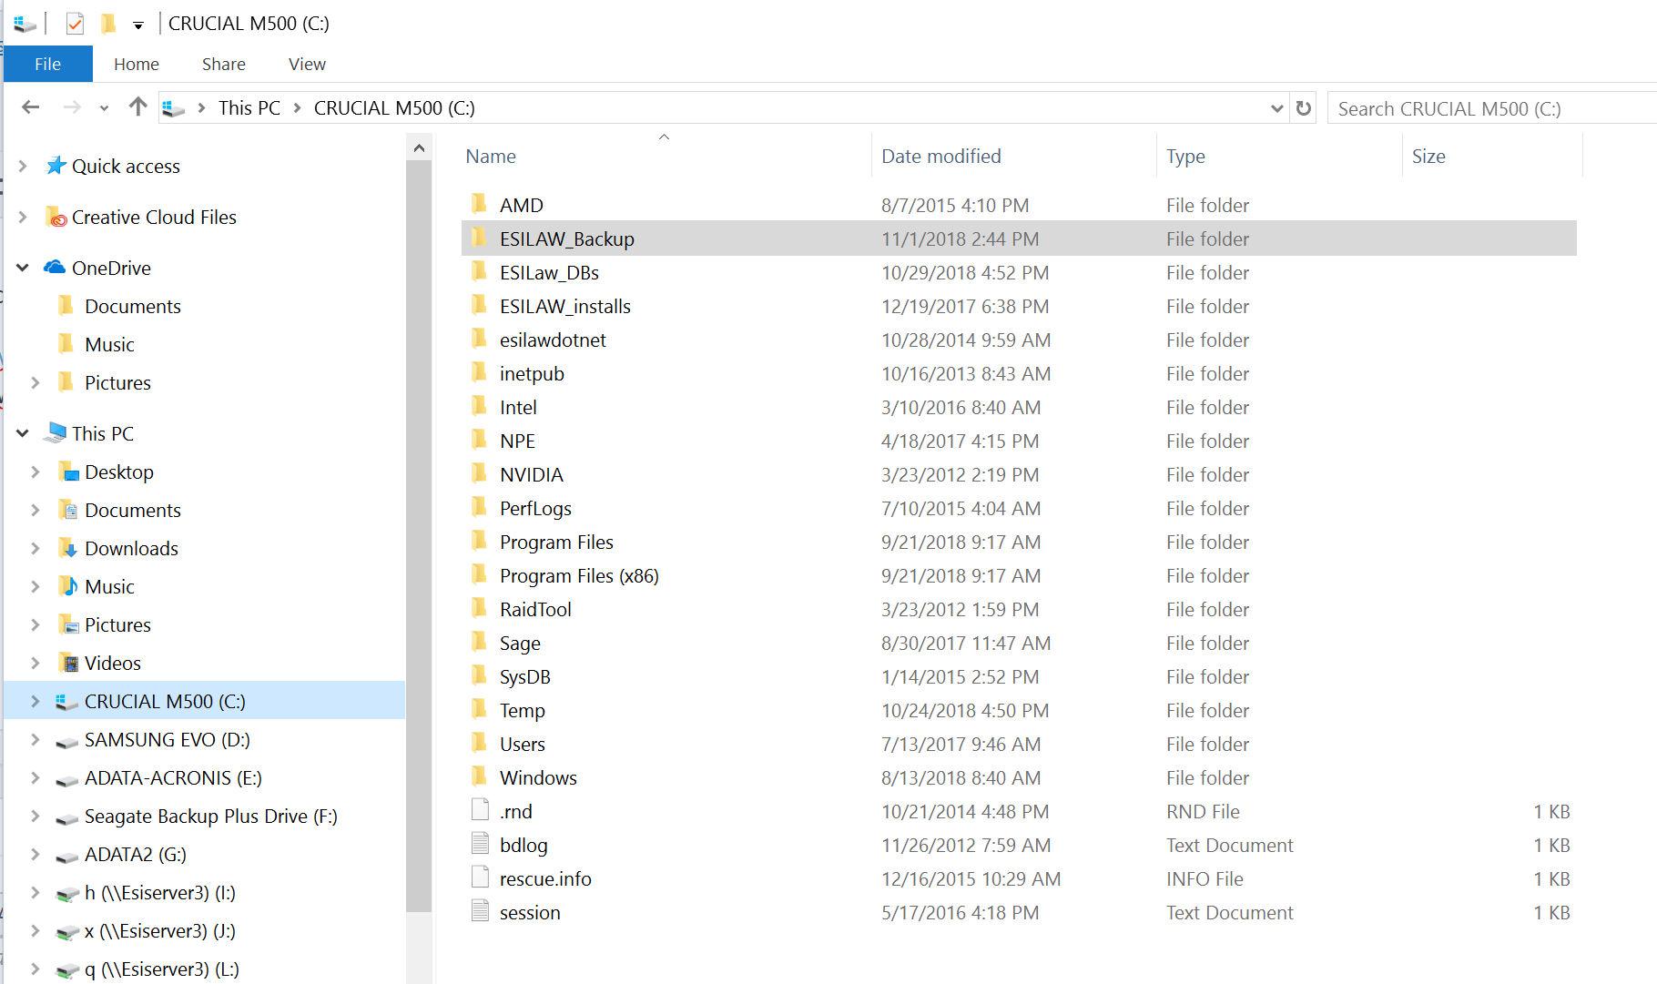Screen dimensions: 1657x984
Task: Click This PC in the address breadcrumb
Action: [249, 107]
